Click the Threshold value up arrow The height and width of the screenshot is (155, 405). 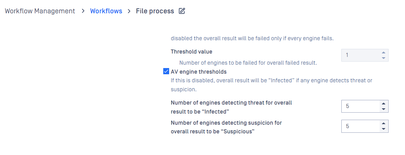[384, 53]
